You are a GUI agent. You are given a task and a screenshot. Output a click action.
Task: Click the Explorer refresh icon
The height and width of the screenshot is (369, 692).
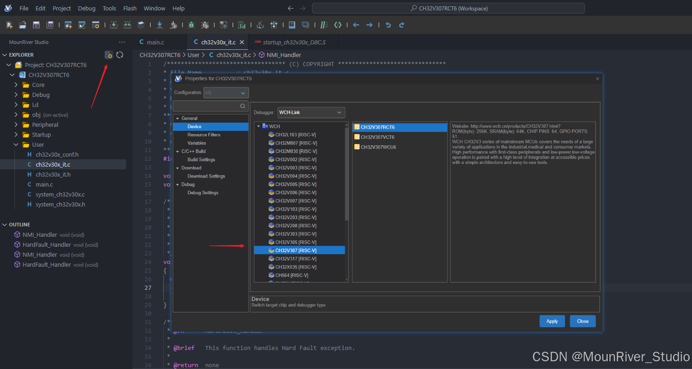(120, 55)
